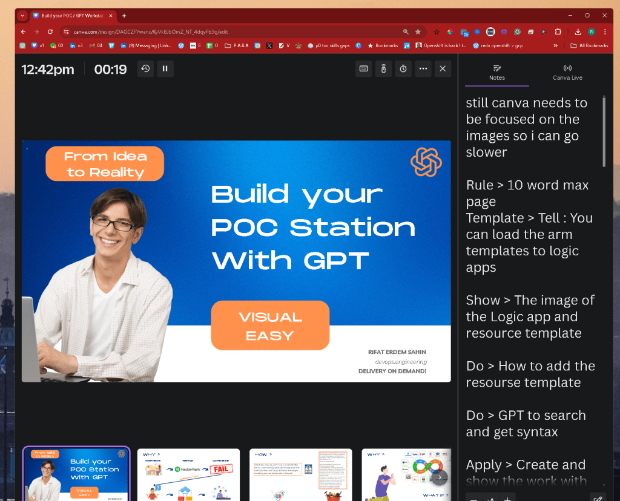Viewport: 620px width, 501px height.
Task: Switch to the Canva Live tab
Action: (567, 73)
